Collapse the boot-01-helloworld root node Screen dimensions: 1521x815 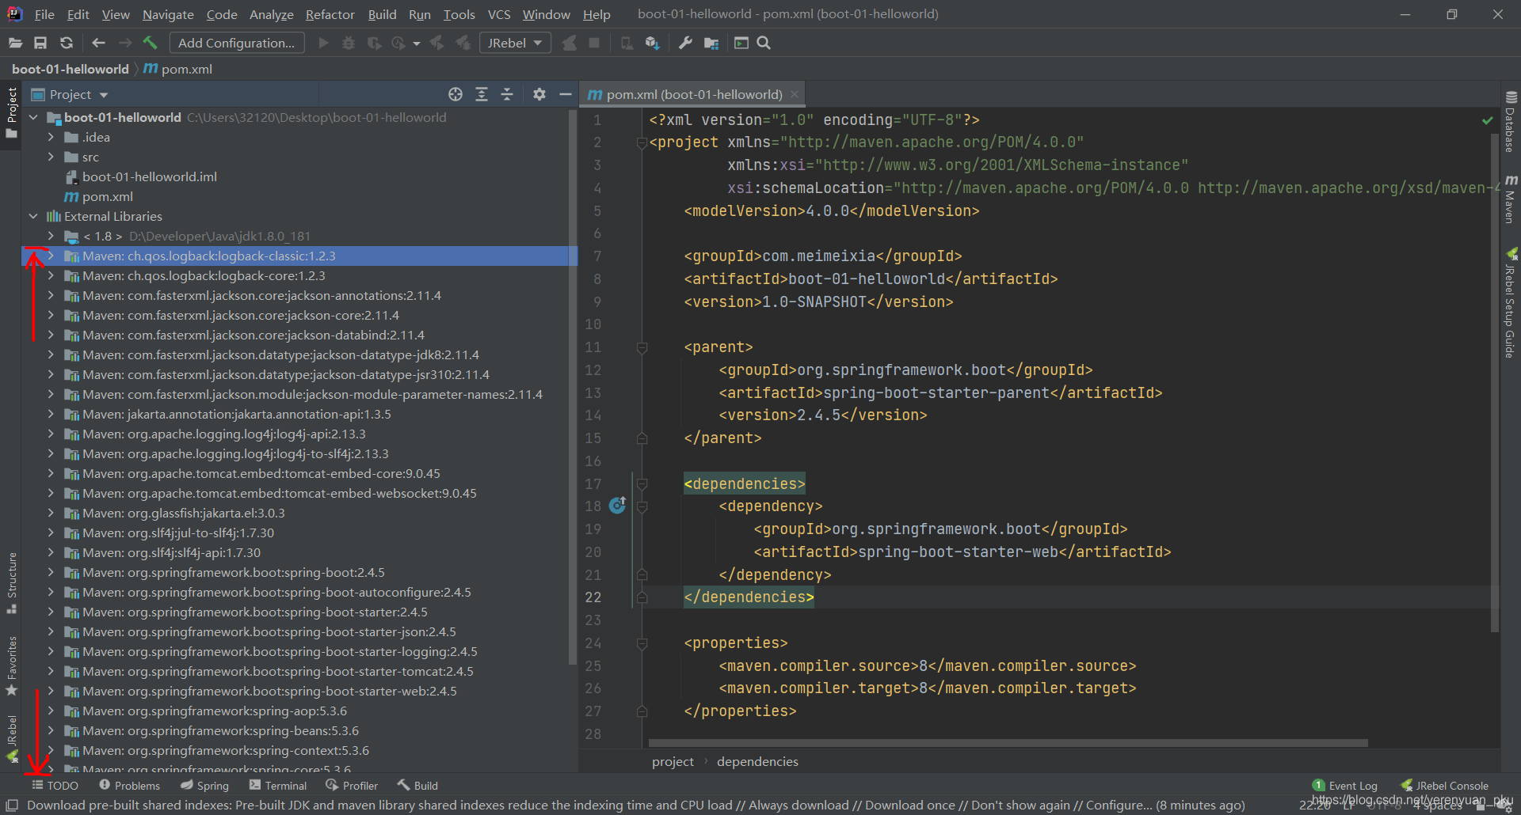point(33,117)
